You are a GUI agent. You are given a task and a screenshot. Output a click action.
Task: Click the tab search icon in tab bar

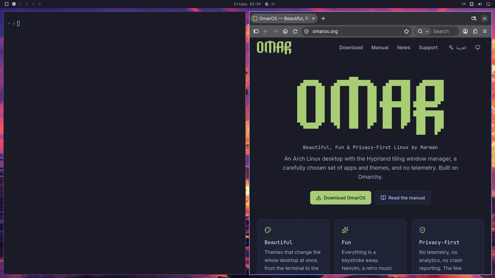pos(474,19)
